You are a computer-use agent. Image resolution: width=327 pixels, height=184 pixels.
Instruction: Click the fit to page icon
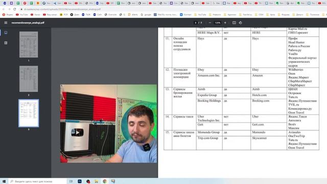[234, 22]
